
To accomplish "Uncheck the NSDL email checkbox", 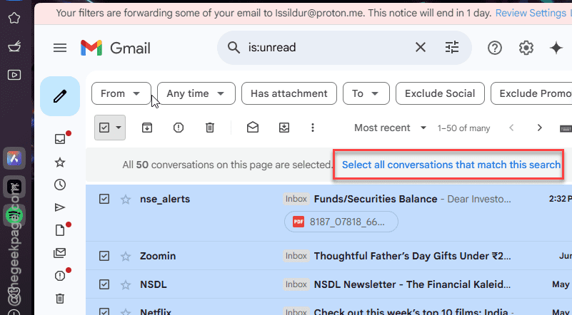I will [x=104, y=284].
